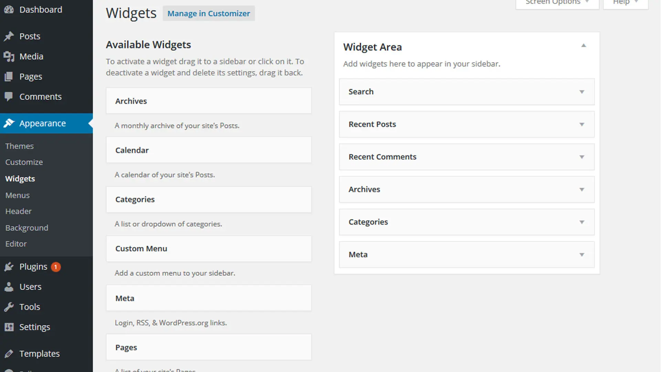Click the available Archives widget
Viewport: 661px width, 372px height.
click(x=209, y=101)
